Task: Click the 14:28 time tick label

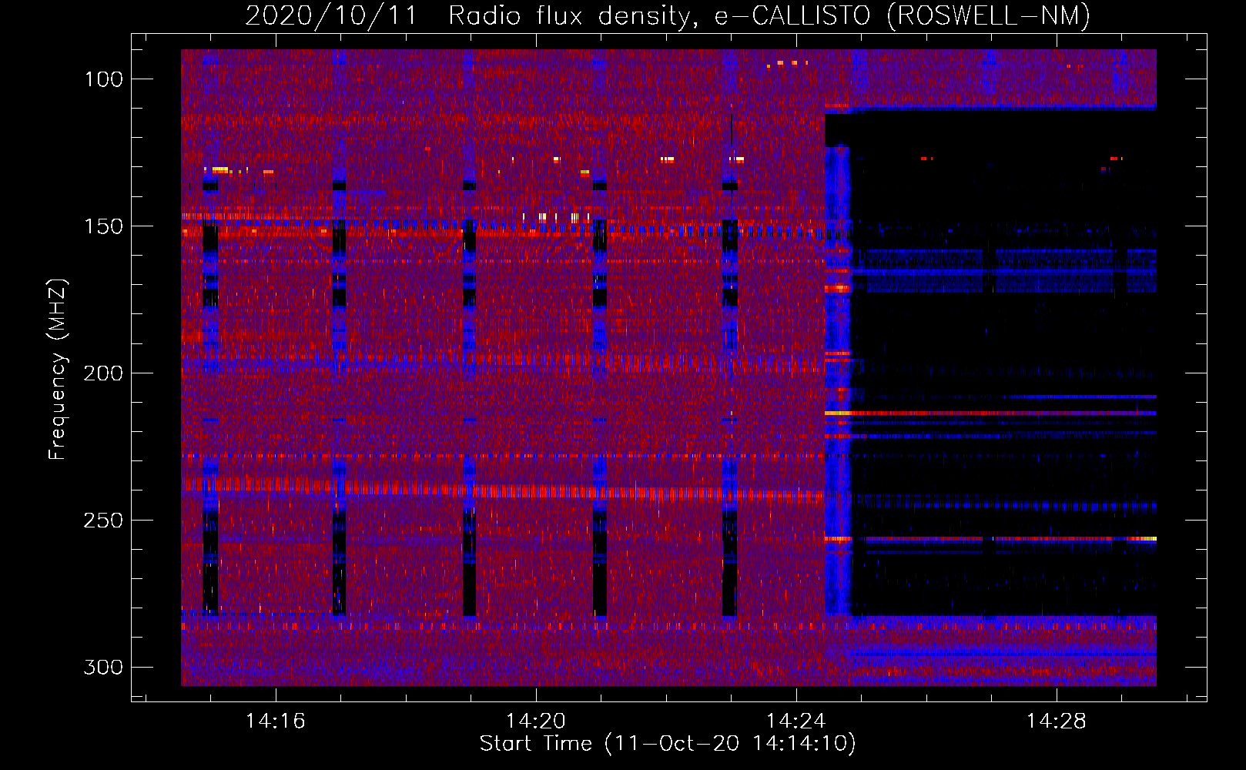Action: (x=1056, y=721)
